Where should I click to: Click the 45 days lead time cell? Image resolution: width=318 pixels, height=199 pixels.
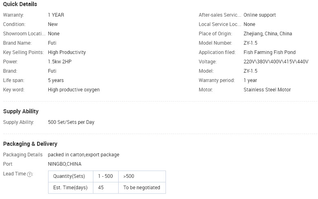click(x=106, y=188)
